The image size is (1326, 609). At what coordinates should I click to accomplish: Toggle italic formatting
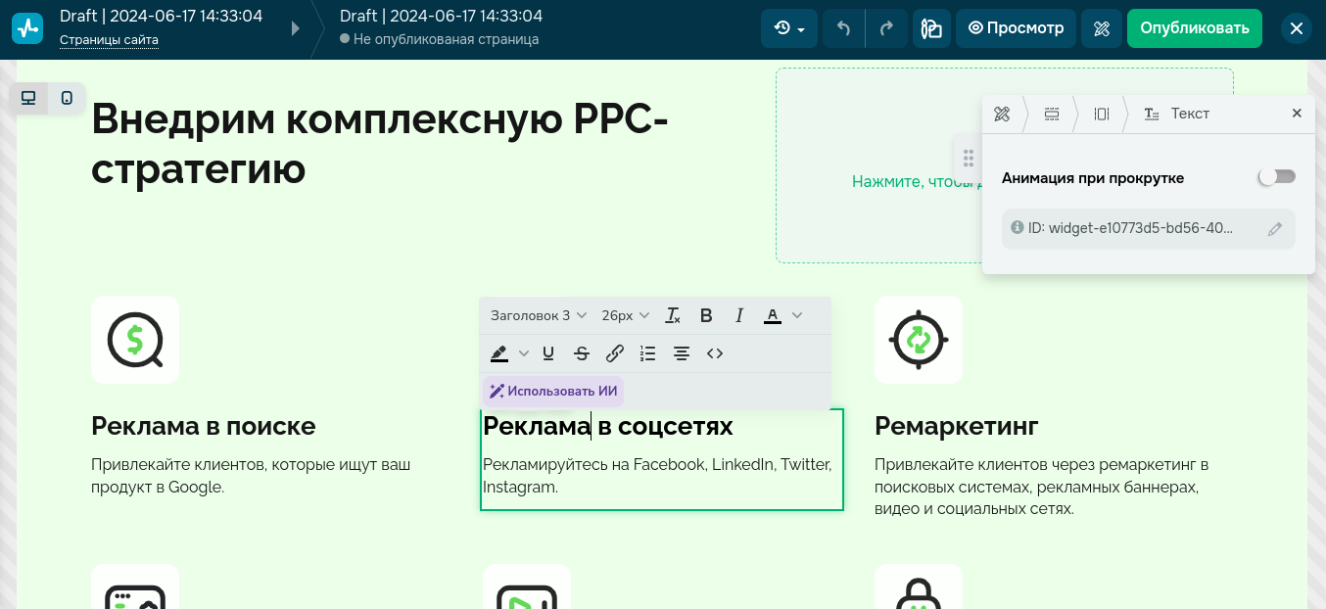739,315
